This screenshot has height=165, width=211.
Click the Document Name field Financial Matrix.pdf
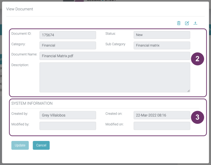(115, 56)
